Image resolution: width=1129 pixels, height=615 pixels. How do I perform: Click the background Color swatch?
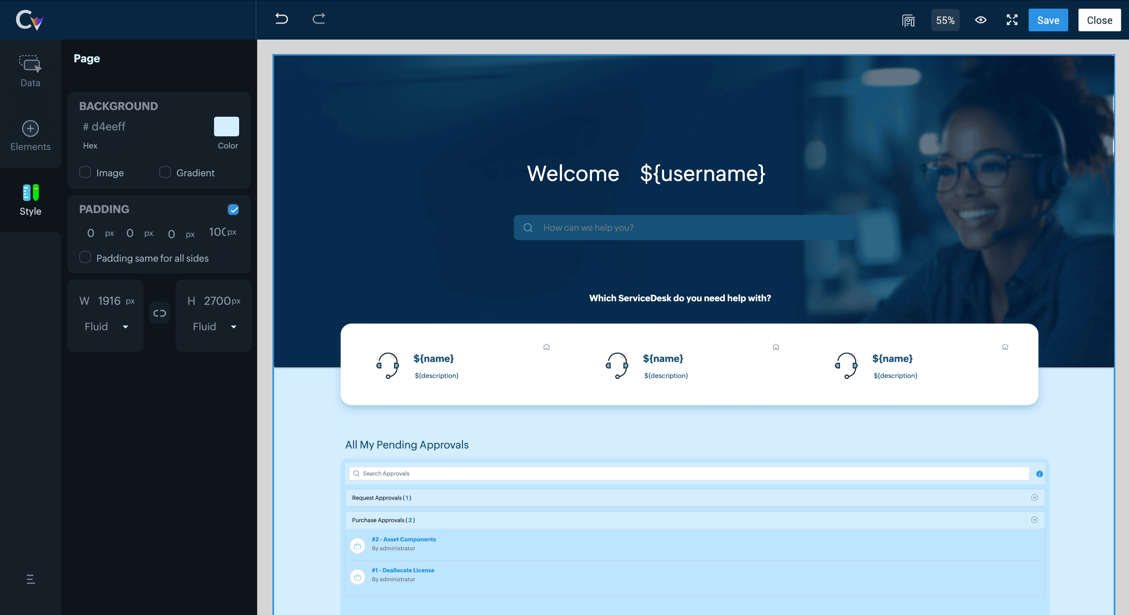pos(227,127)
